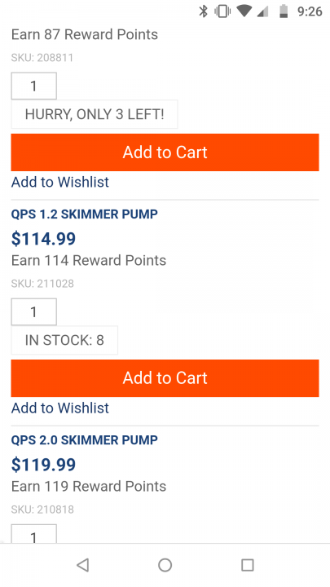Add QPS 1.2 Skimmer Pump to wishlist

[60, 408]
